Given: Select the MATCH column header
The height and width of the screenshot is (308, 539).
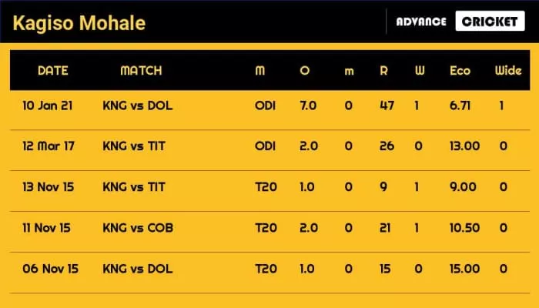Looking at the screenshot, I should [x=141, y=71].
